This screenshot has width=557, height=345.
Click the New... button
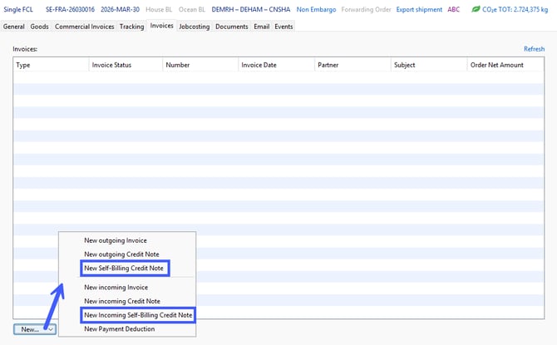coord(29,329)
